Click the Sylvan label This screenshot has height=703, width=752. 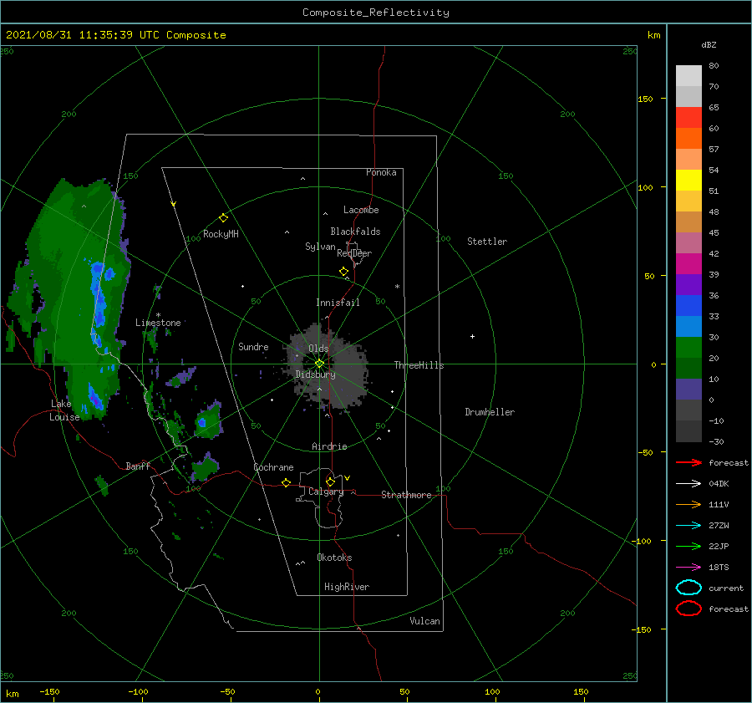(320, 247)
